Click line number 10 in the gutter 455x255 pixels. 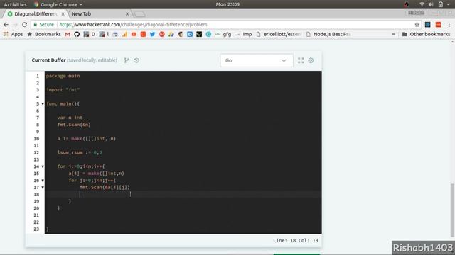pos(36,139)
